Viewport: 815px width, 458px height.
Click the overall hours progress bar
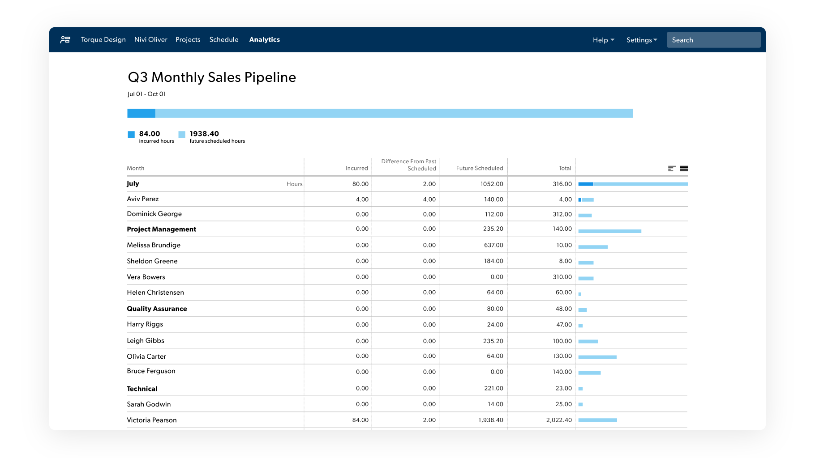380,113
